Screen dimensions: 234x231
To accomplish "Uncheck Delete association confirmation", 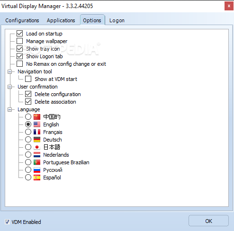I will [x=28, y=102].
